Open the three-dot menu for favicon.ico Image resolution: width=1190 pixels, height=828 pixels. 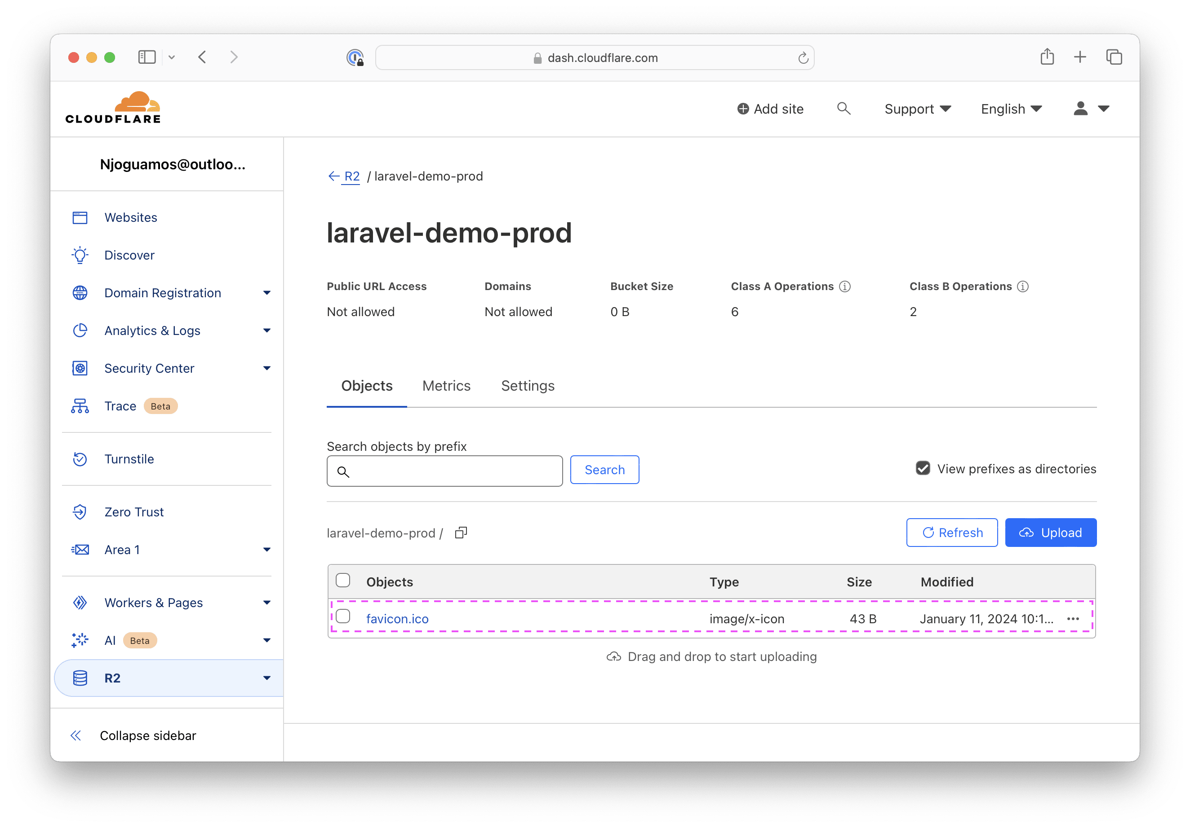[x=1073, y=619]
